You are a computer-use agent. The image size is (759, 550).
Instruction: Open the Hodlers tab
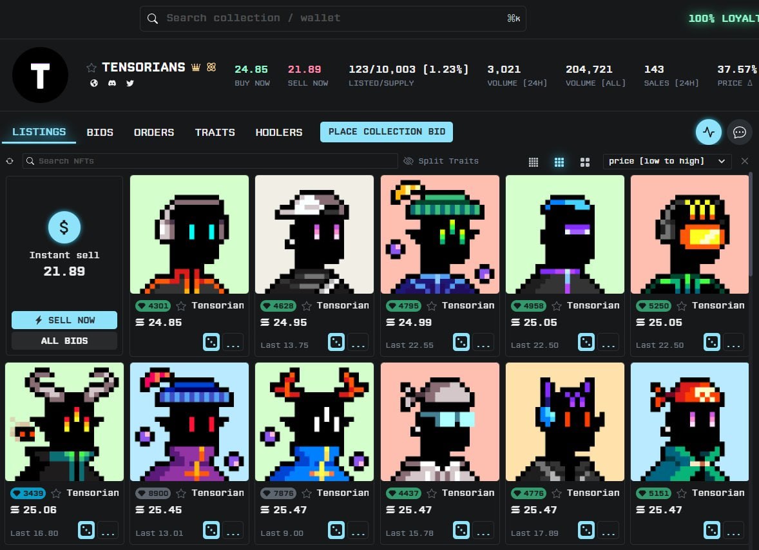(x=279, y=132)
